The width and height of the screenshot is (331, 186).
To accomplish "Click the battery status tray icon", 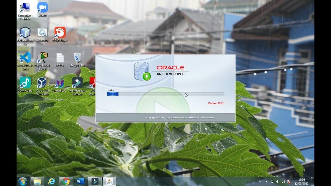I will pyautogui.click(x=272, y=181).
